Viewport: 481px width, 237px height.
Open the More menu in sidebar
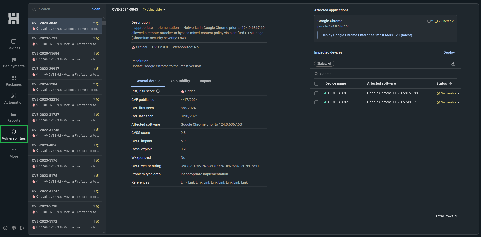coord(14,153)
